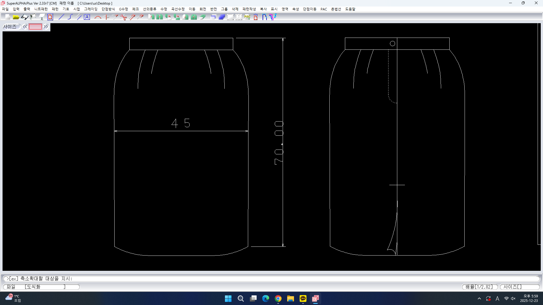Open the 파일 menu
This screenshot has height=305, width=543.
pos(5,9)
